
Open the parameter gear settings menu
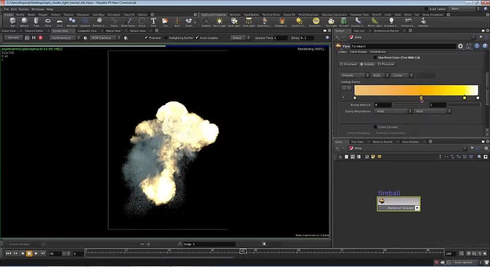(x=461, y=46)
